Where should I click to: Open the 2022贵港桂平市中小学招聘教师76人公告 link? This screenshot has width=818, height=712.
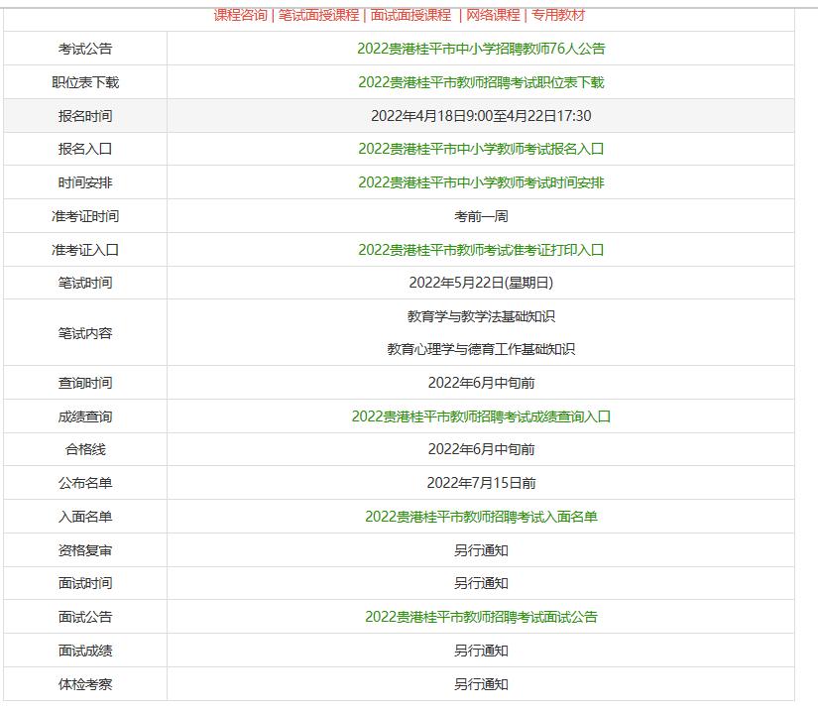point(483,49)
